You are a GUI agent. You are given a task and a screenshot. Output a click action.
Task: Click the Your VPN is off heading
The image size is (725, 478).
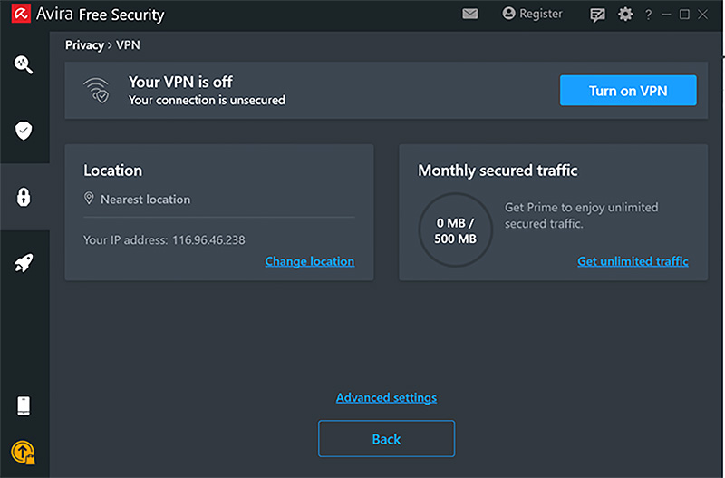[180, 82]
